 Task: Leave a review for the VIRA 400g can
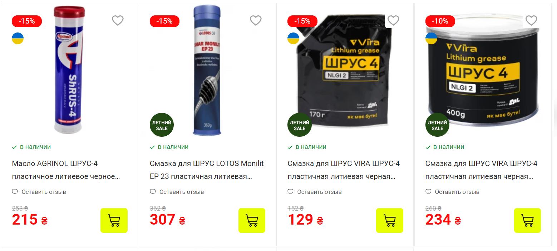(x=452, y=192)
